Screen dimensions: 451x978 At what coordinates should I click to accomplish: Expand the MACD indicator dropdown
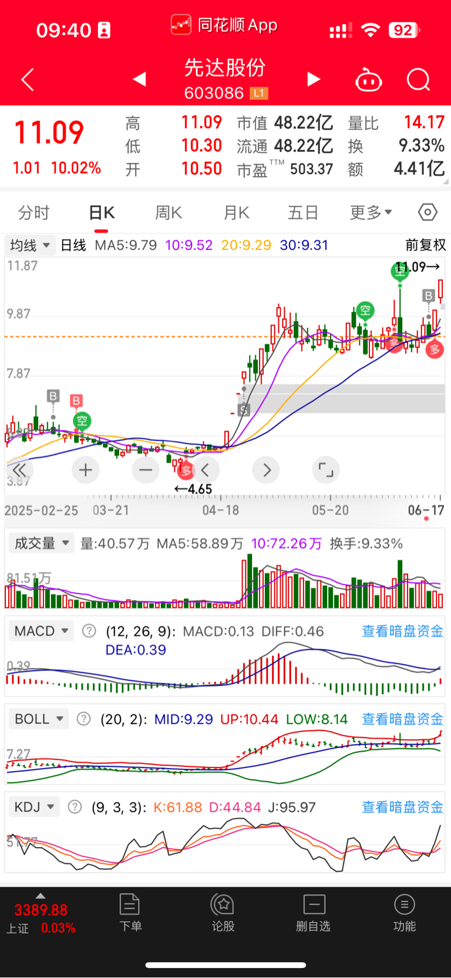coord(41,631)
